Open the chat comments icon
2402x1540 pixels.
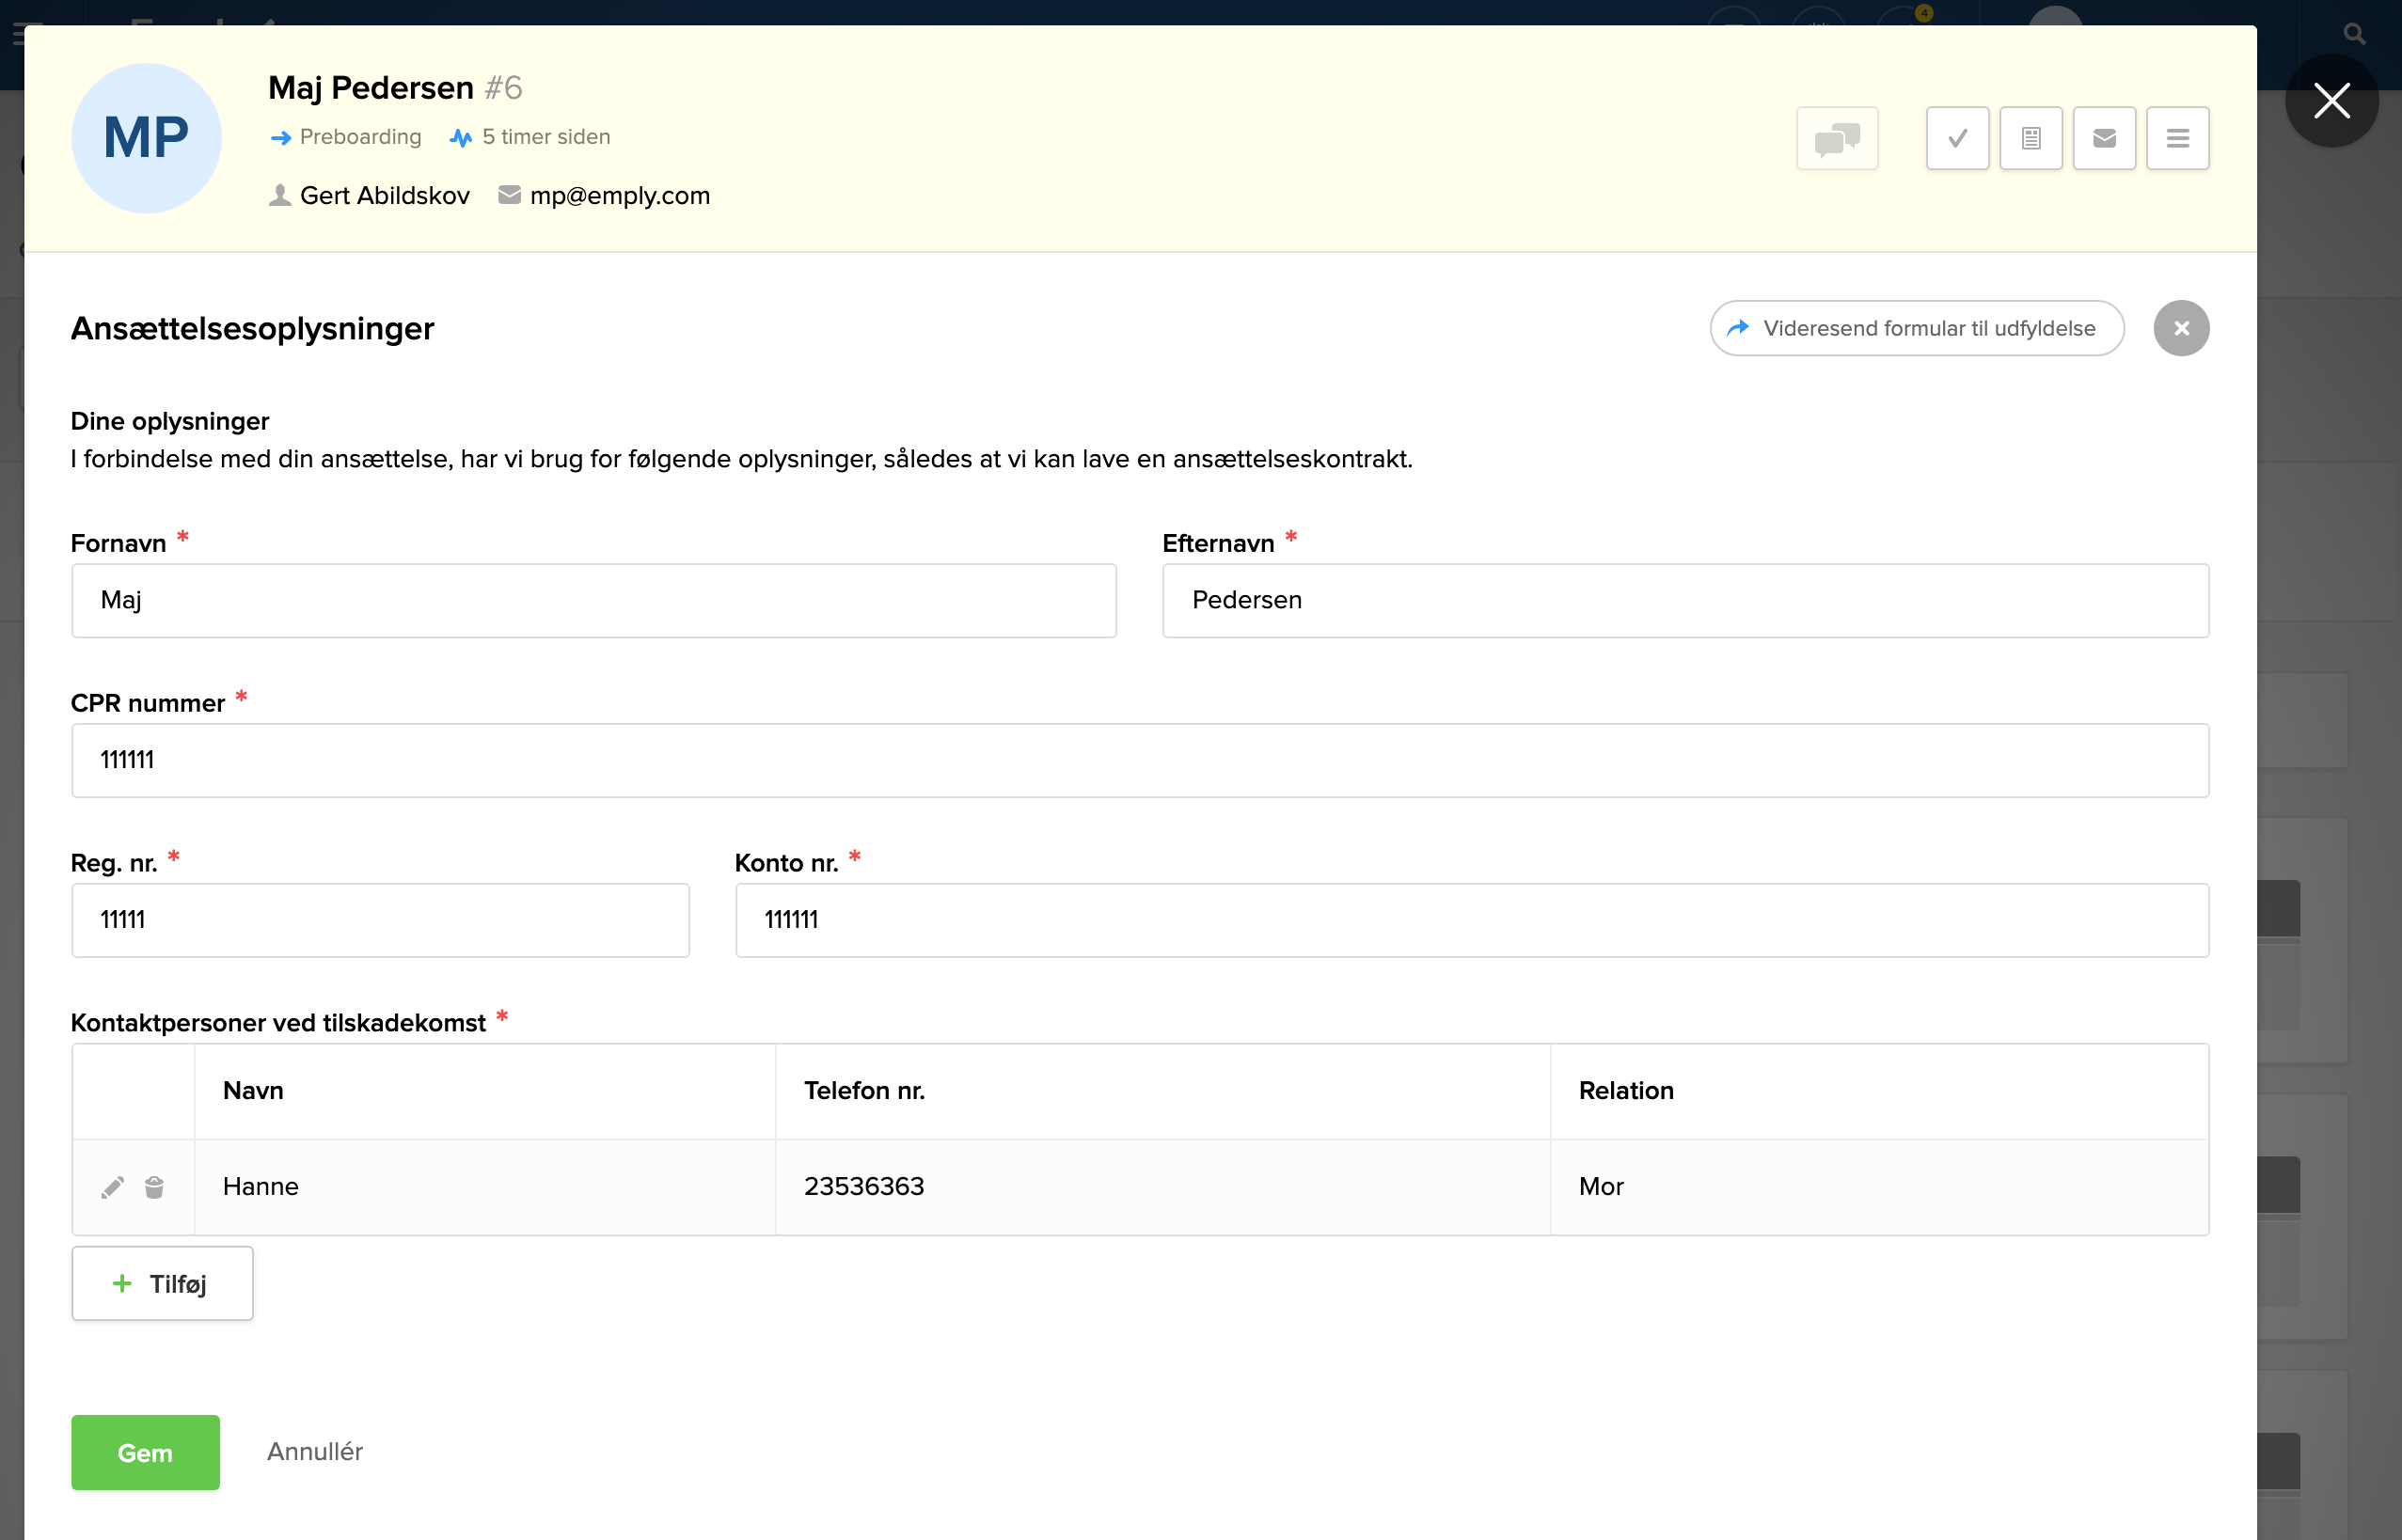coord(1837,138)
